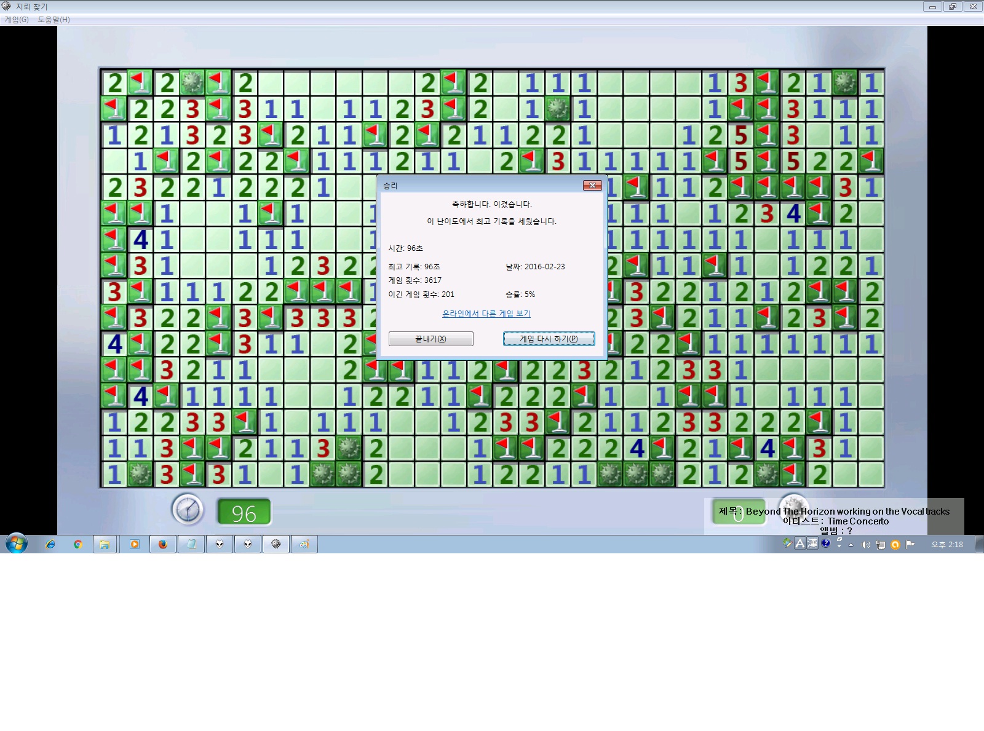Open the Action Center flag icon

[x=910, y=544]
